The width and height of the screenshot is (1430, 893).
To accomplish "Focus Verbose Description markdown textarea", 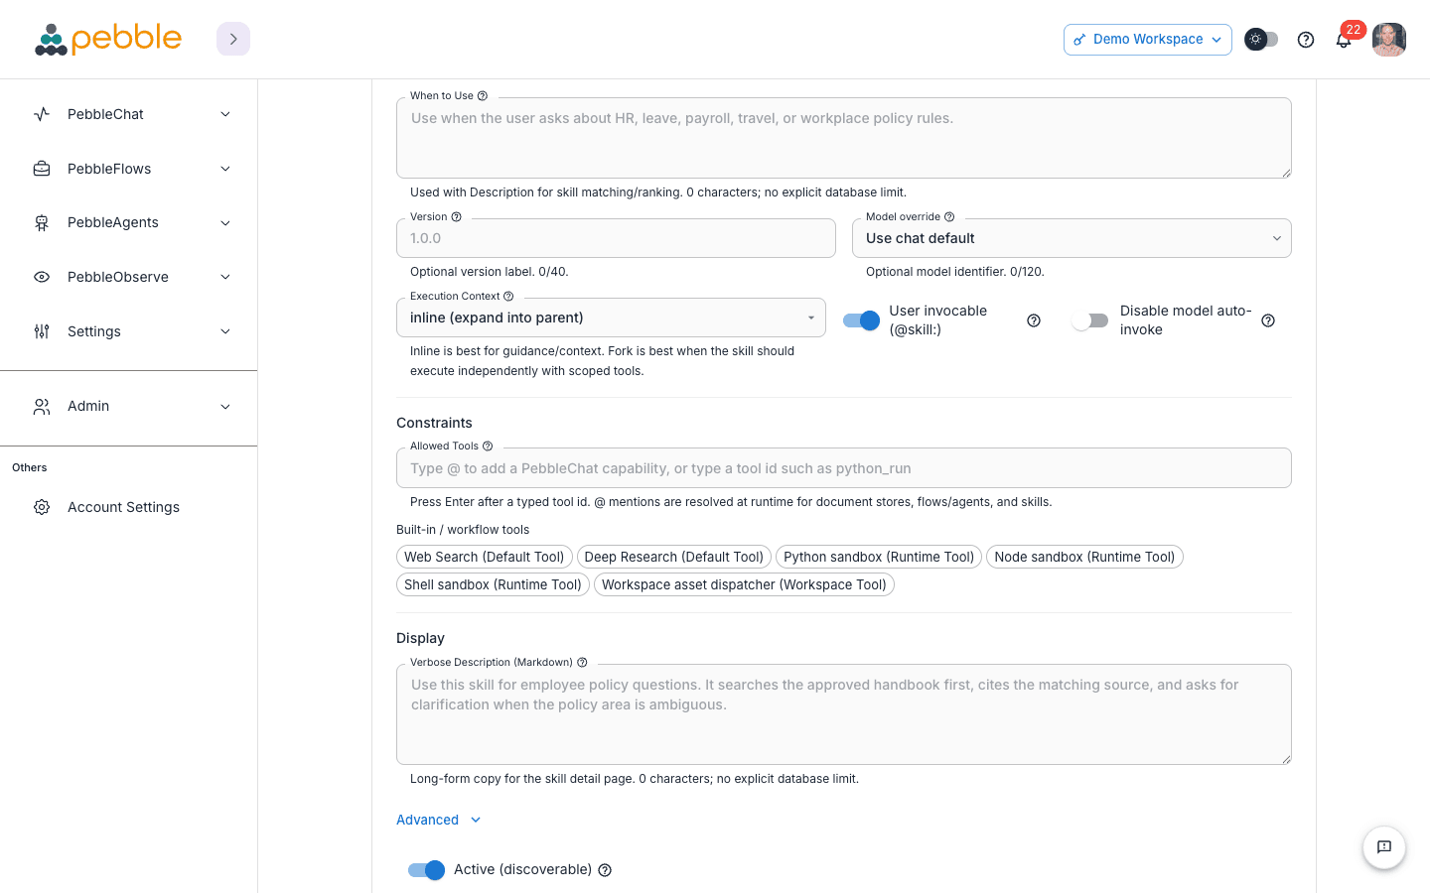I will [844, 714].
